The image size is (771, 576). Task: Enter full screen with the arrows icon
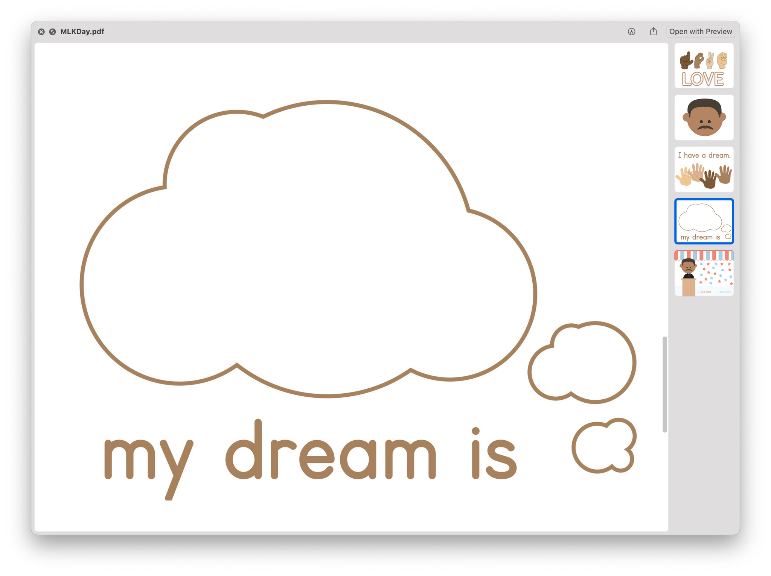(x=53, y=32)
